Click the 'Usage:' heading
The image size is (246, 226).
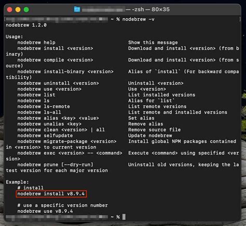pos(15,37)
